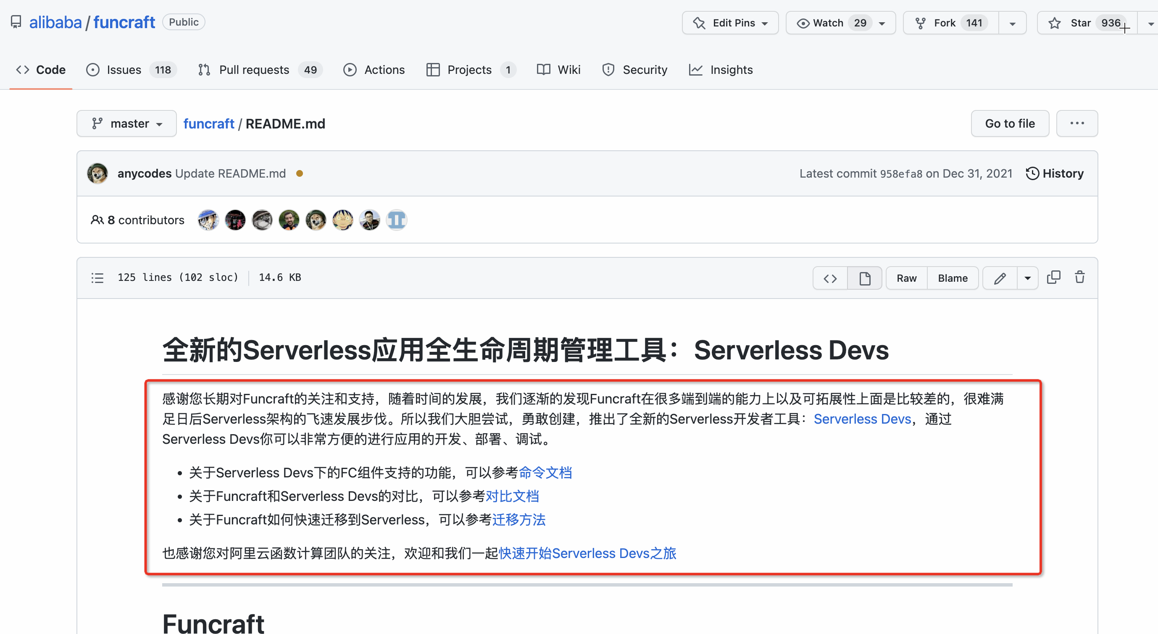Delete this file with the trash icon
The image size is (1158, 634).
(x=1080, y=277)
